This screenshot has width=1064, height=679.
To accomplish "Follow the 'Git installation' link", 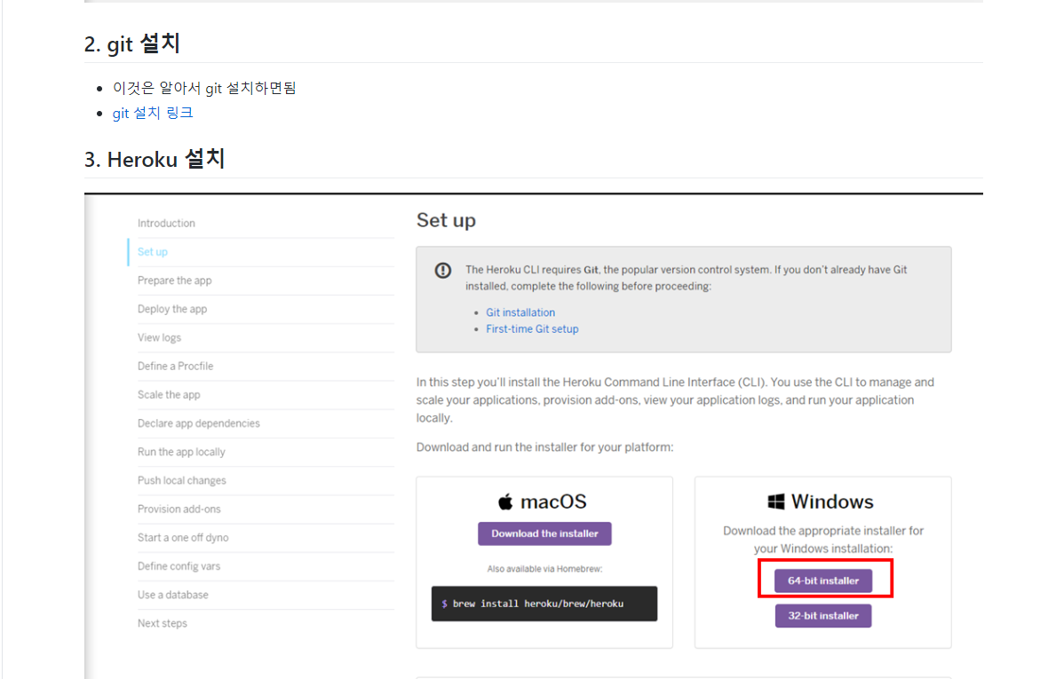I will coord(520,312).
